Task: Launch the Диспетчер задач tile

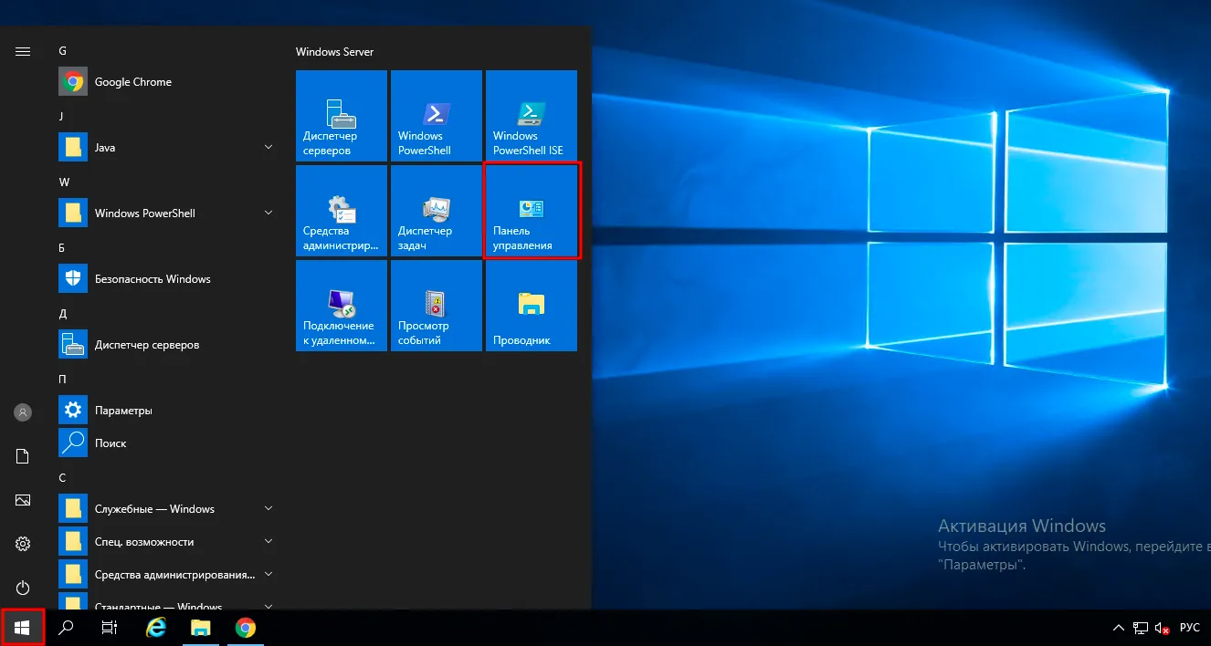Action: (x=437, y=211)
